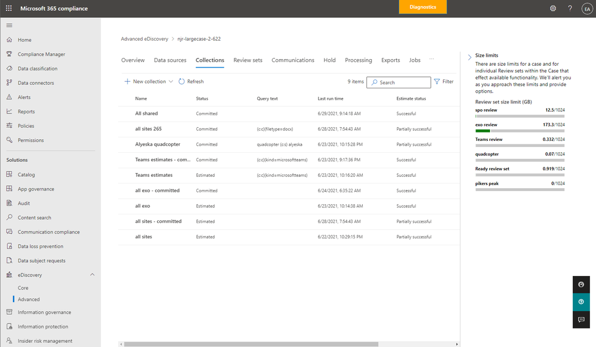Show more tabs via ellipsis
This screenshot has height=347, width=596.
tap(431, 59)
